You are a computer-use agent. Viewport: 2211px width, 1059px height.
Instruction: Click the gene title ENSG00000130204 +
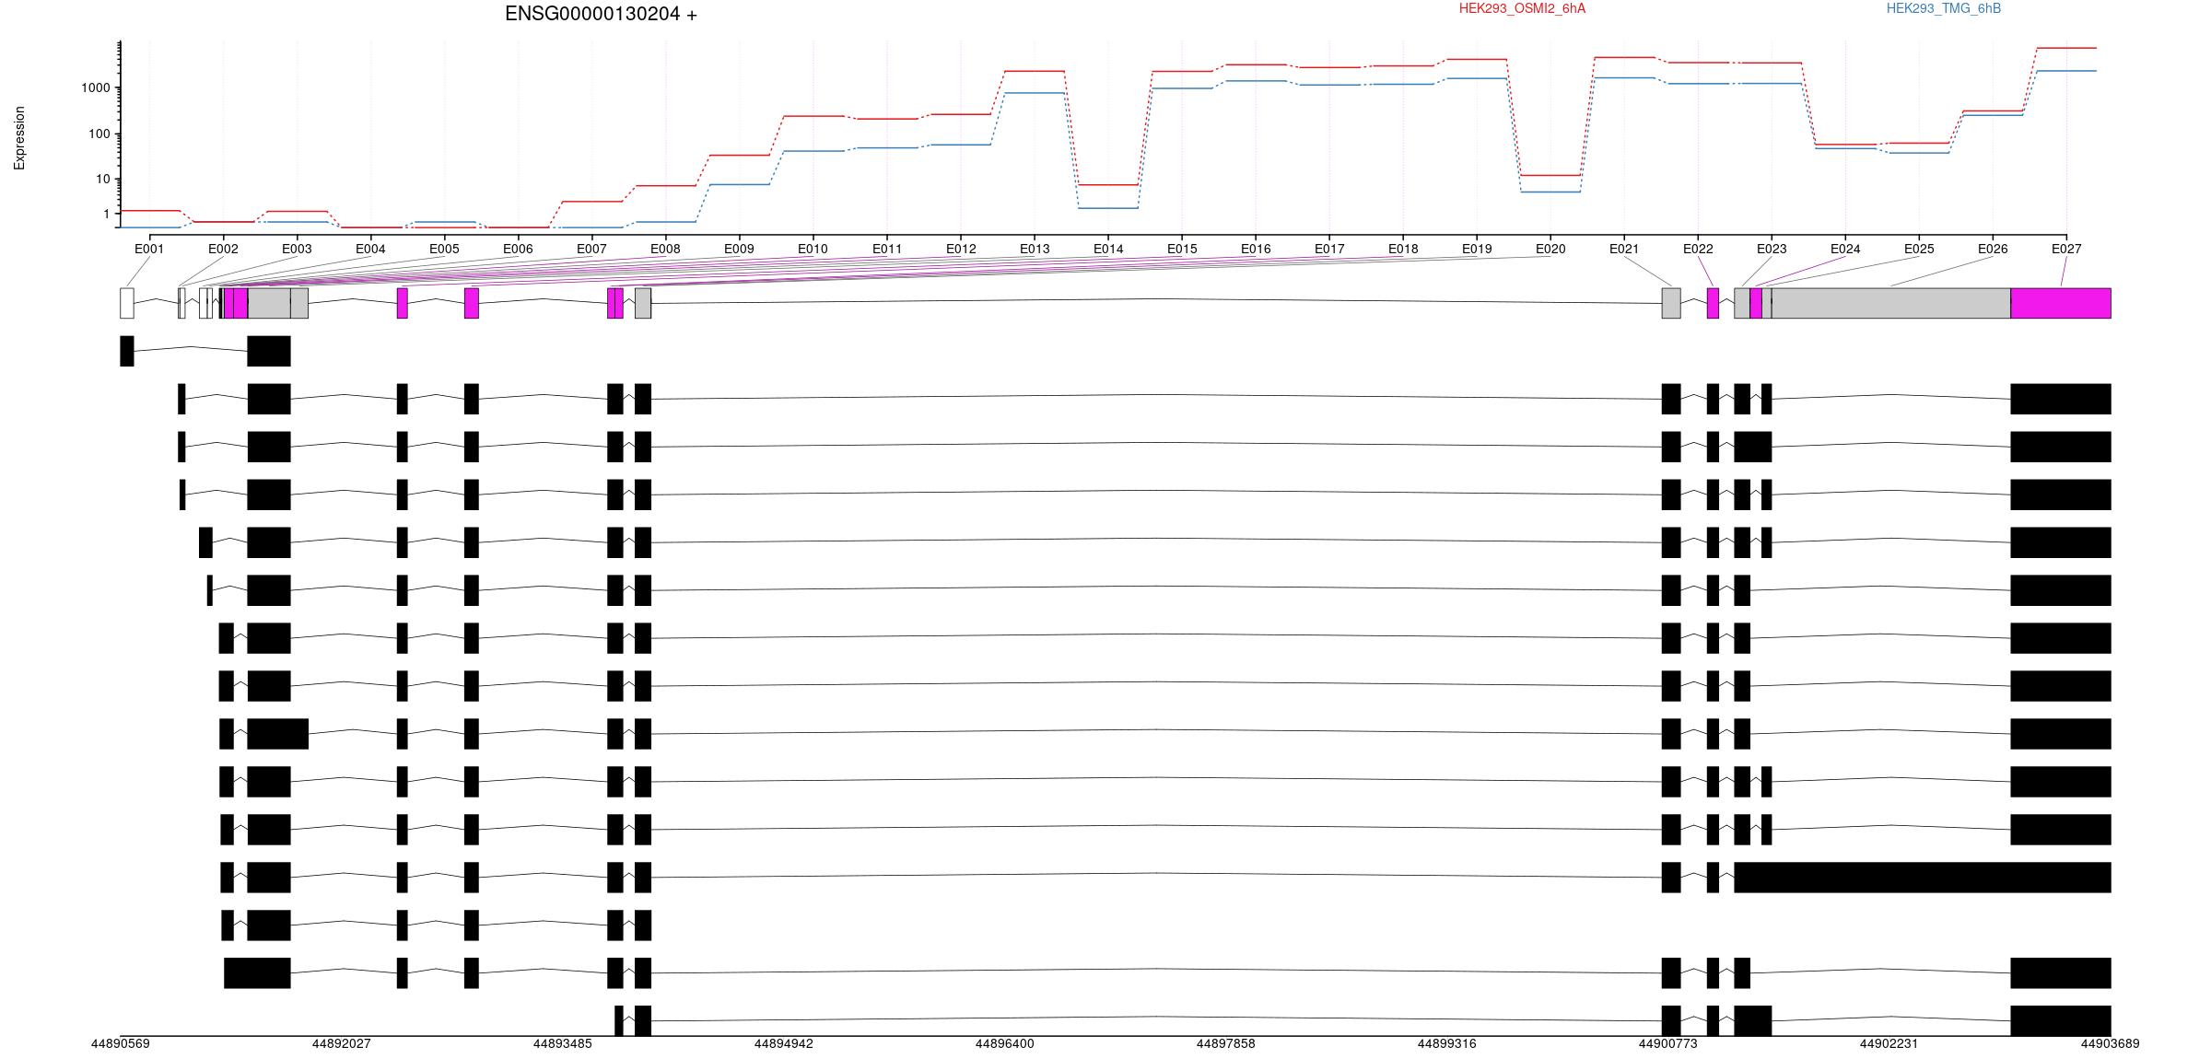[x=601, y=14]
